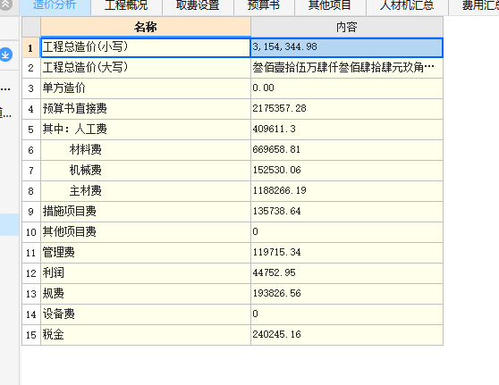Select the 管理费 name cell
The height and width of the screenshot is (385, 499).
pyautogui.click(x=146, y=253)
